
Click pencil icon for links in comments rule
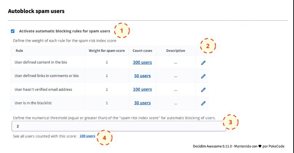coord(203,76)
